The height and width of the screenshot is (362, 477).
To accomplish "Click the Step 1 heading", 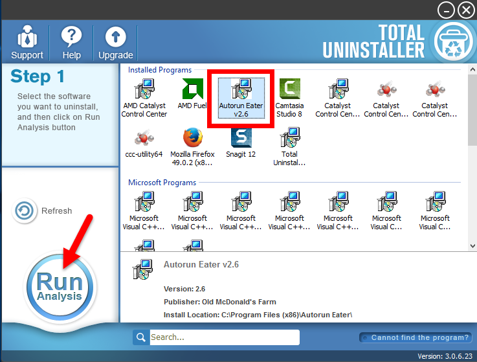I will 38,76.
